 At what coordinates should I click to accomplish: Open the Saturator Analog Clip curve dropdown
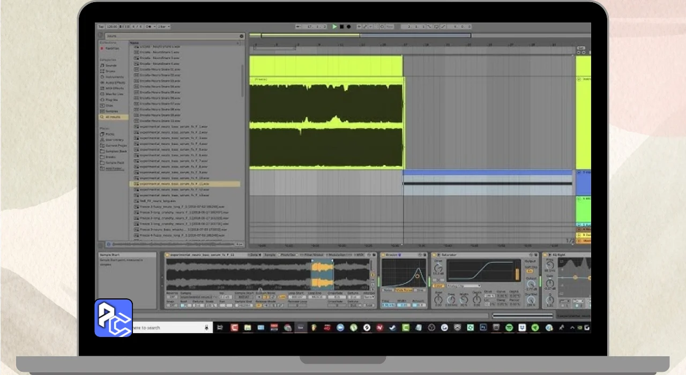464,286
